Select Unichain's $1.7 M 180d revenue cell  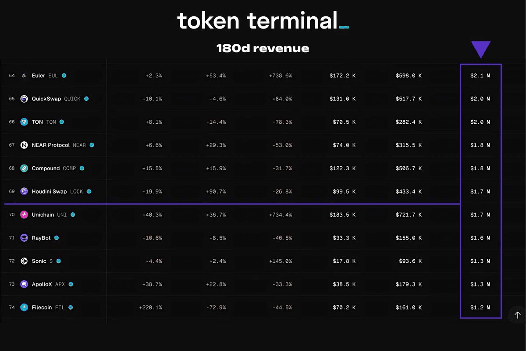tap(480, 215)
